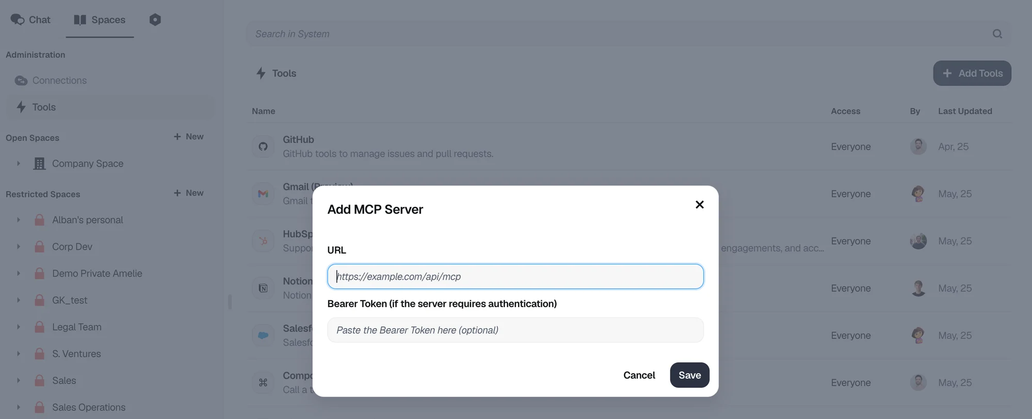Create a New open space
The width and height of the screenshot is (1032, 419).
(x=188, y=136)
